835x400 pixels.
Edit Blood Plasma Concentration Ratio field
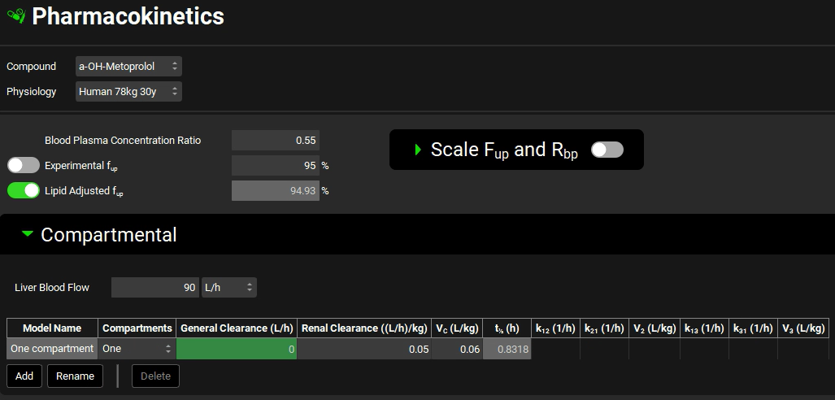coord(275,140)
